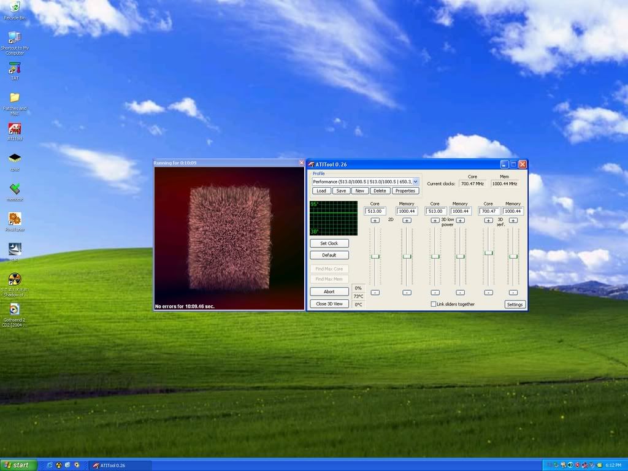This screenshot has height=471, width=628.
Task: Increase 3D perf Core with plus button
Action: coord(489,220)
